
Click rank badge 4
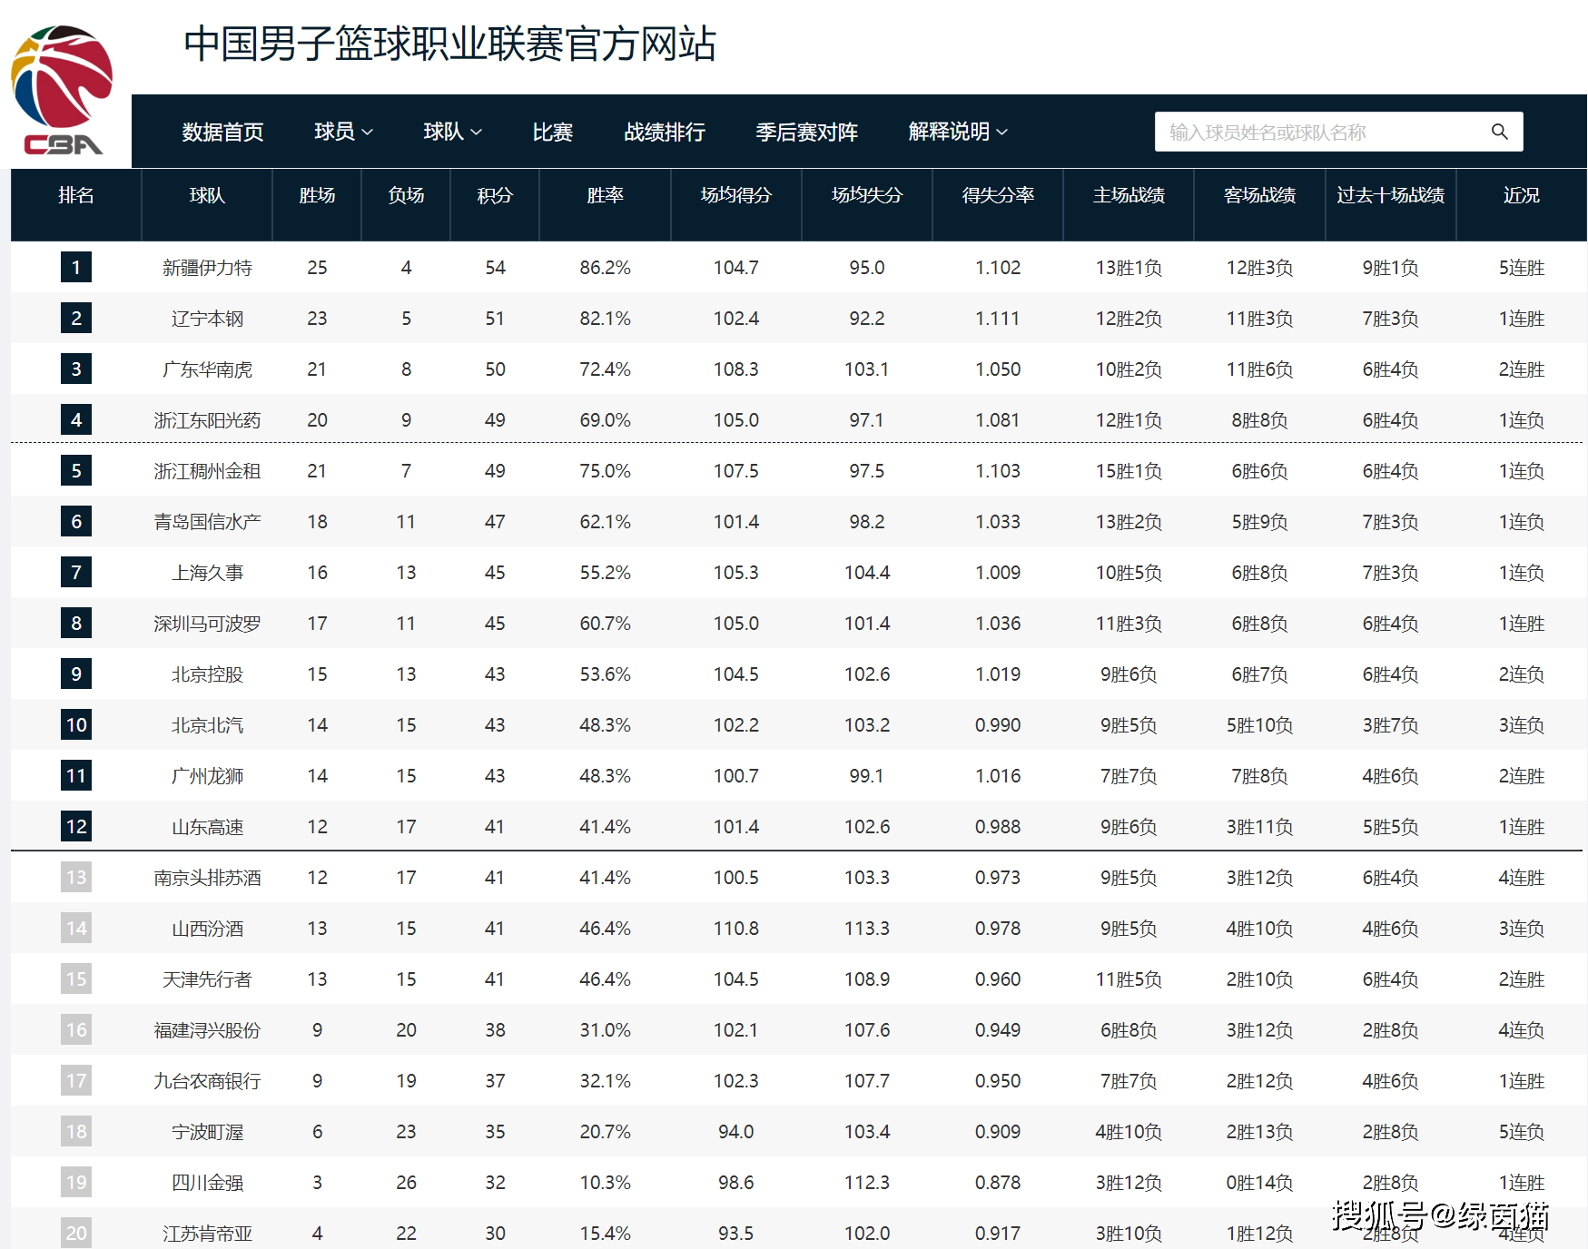(76, 419)
